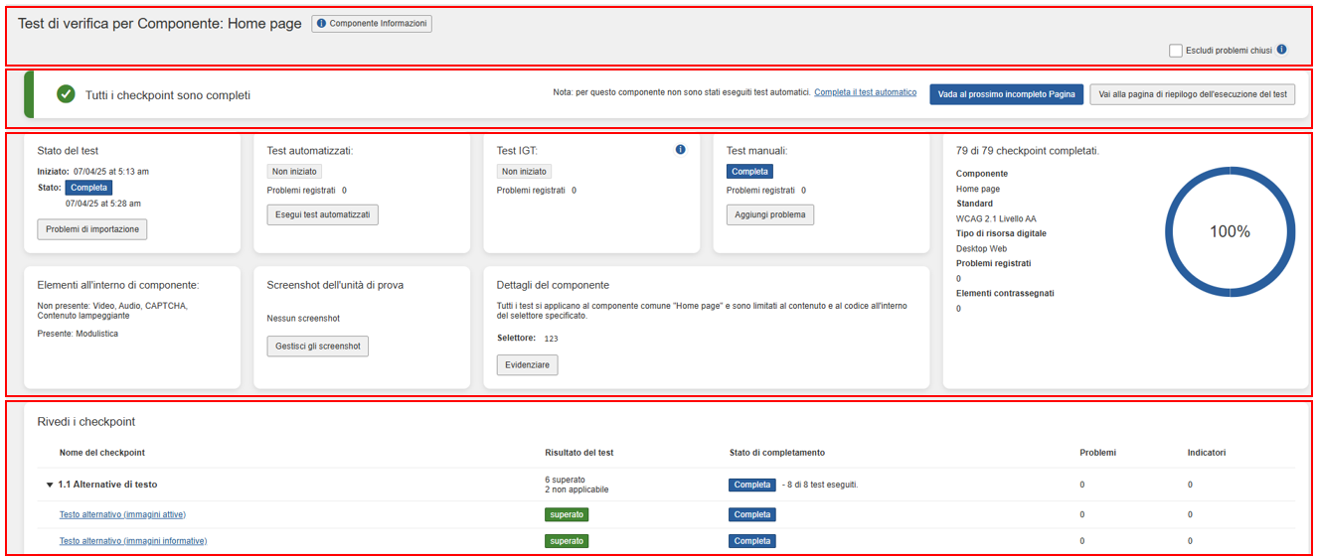Open the Completa il test automatico link

click(x=865, y=92)
